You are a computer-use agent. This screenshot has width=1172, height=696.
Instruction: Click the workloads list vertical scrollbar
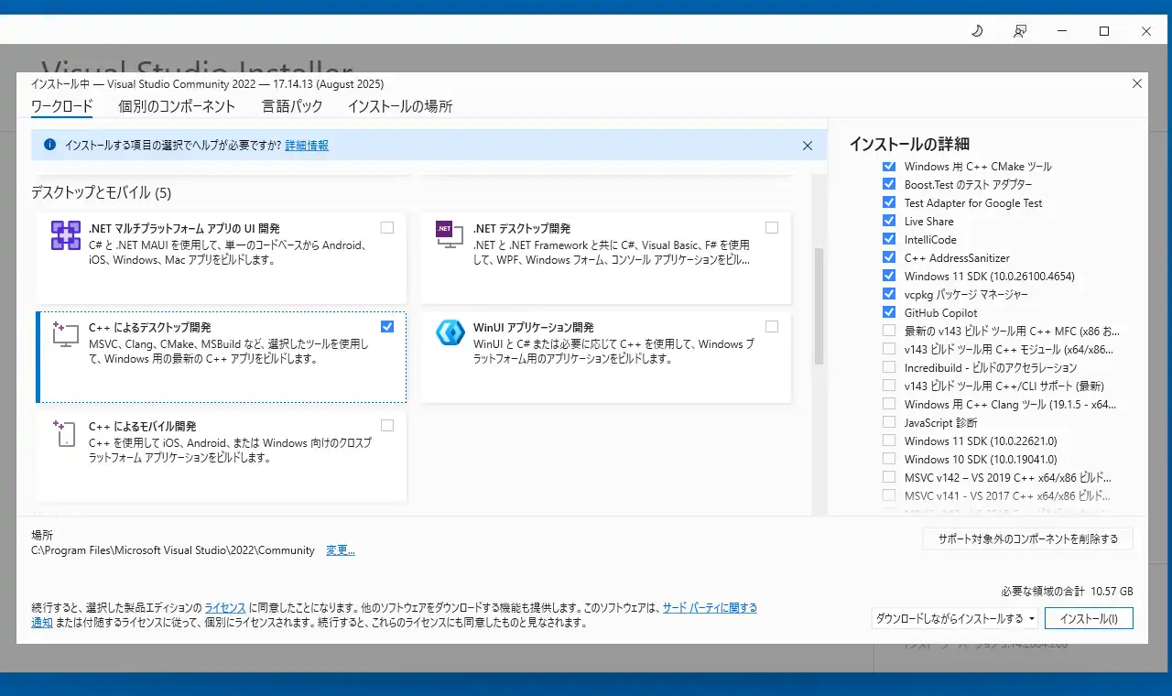(819, 307)
